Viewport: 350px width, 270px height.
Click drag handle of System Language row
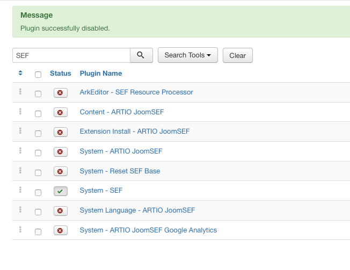(20, 209)
